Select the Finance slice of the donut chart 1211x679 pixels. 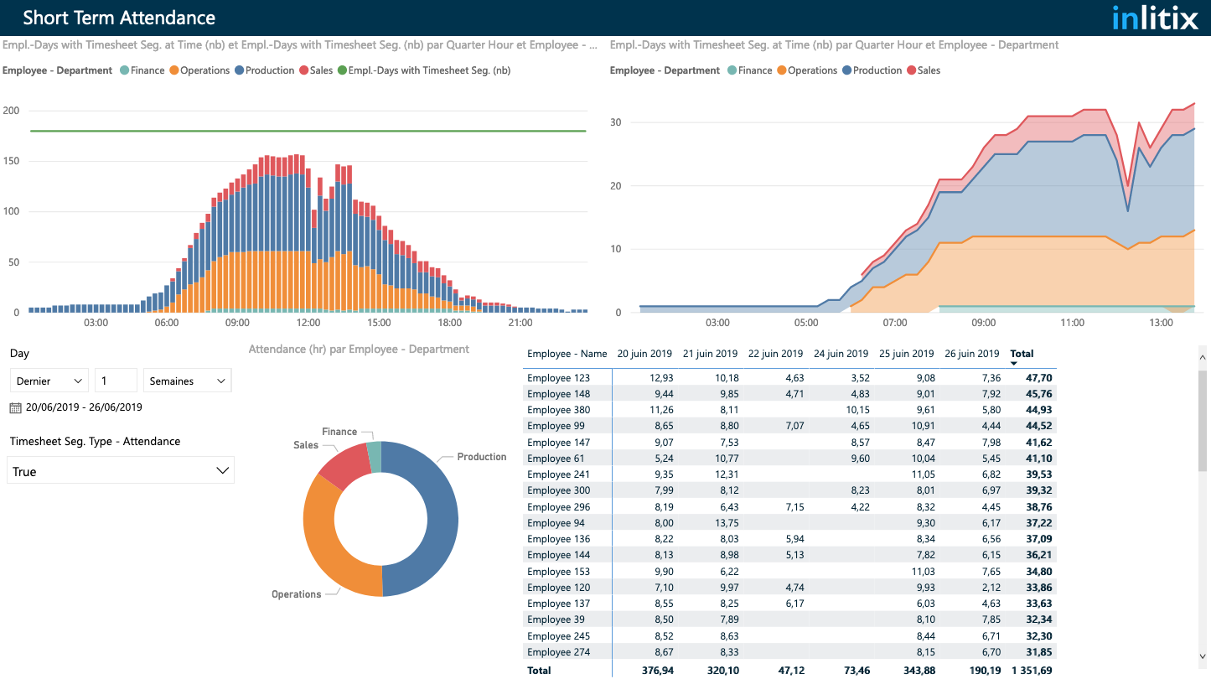pos(375,456)
